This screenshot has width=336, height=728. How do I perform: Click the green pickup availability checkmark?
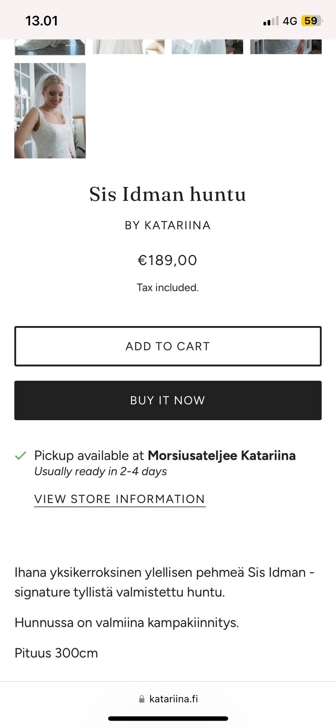coord(21,455)
